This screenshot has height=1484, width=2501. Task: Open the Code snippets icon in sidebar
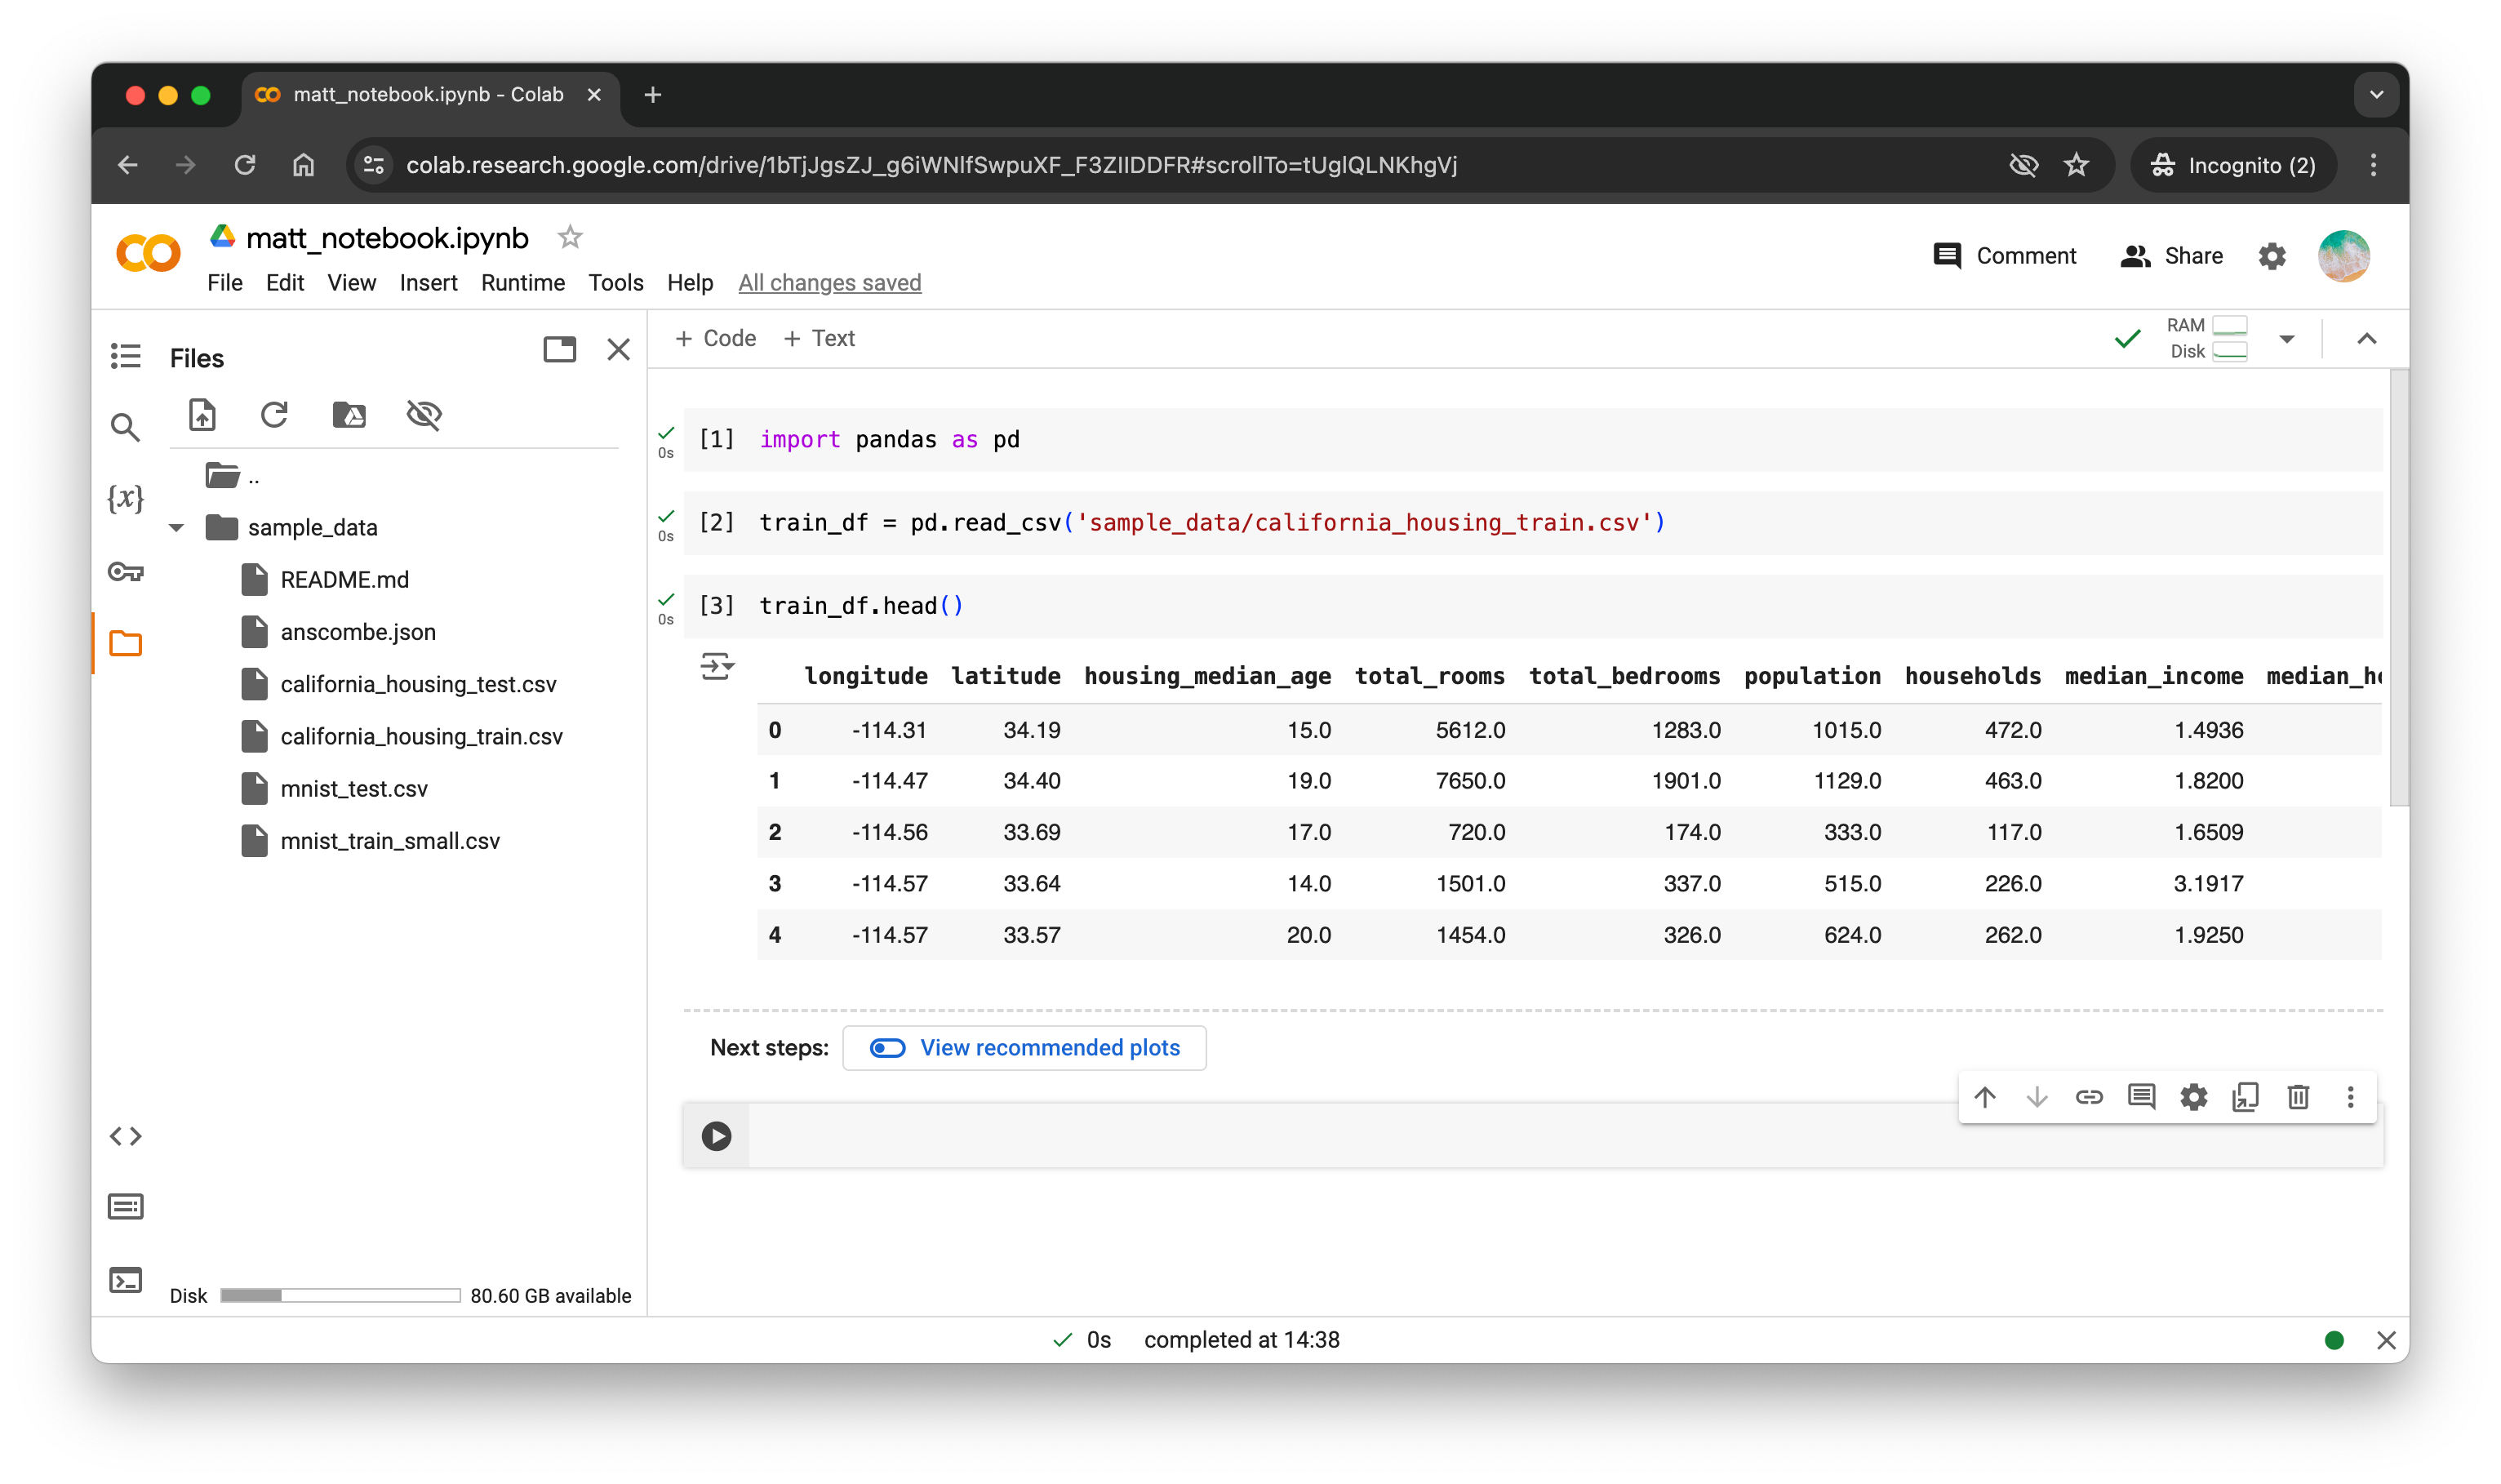coord(126,1136)
